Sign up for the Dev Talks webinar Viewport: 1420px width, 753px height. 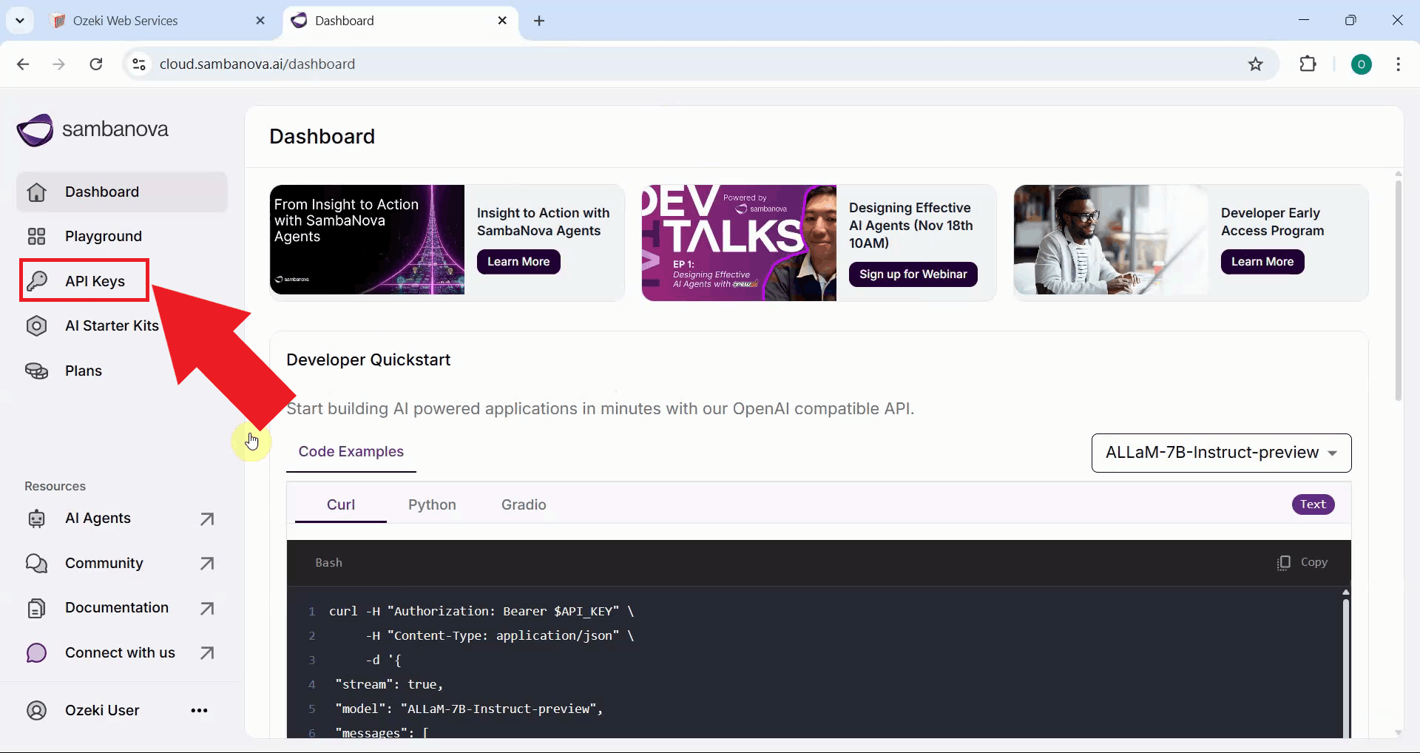click(913, 274)
